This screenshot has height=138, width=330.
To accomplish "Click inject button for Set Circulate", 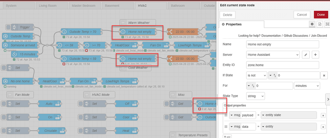I will tap(4, 131).
